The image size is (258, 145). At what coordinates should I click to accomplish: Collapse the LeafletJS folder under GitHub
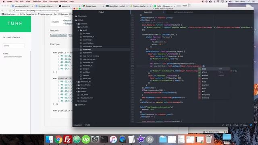pos(76,27)
